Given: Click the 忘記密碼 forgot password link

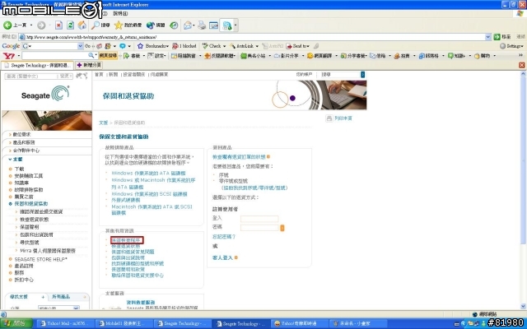Looking at the screenshot, I should point(224,237).
